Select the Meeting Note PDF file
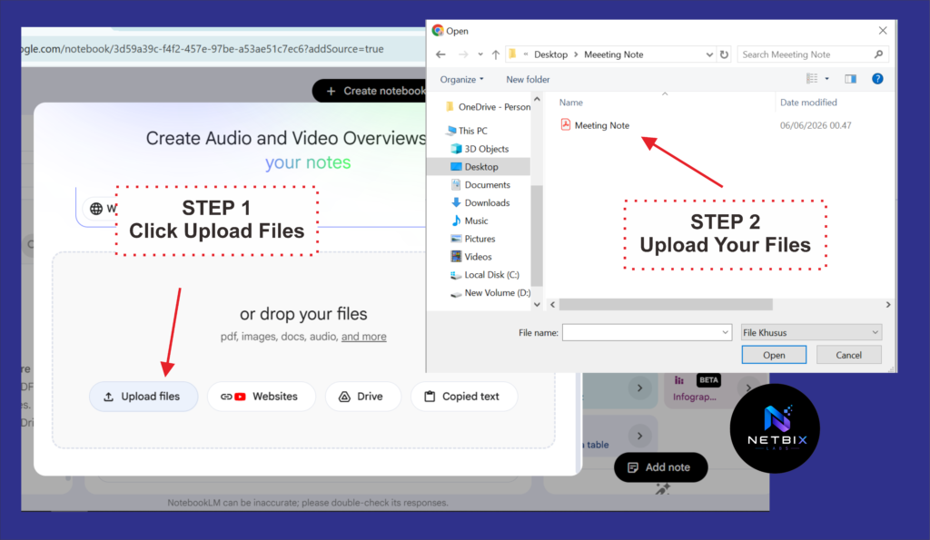930x540 pixels. (x=595, y=125)
